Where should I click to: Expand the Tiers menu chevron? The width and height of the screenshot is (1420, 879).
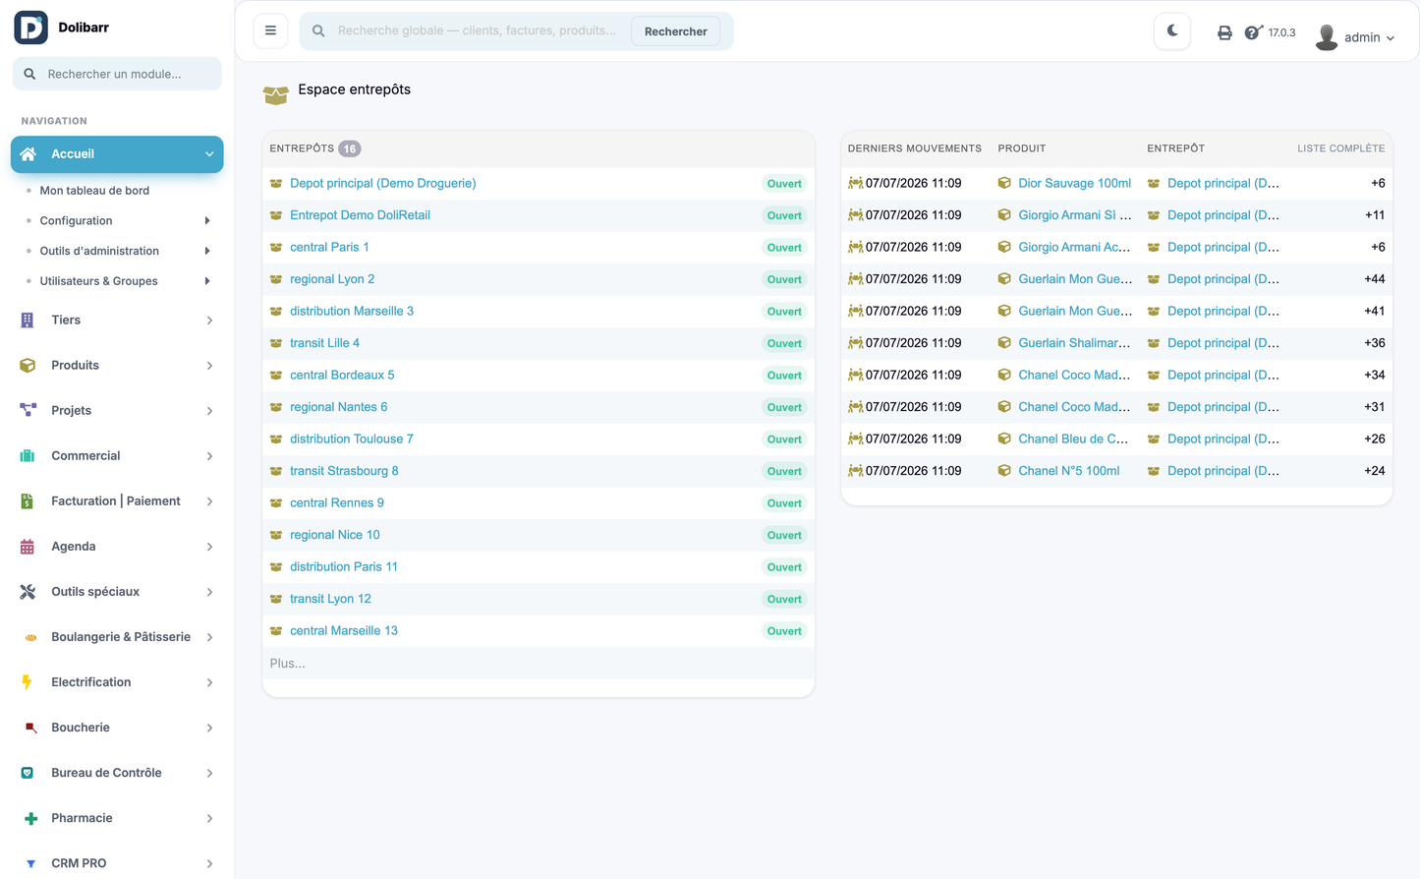tap(209, 321)
